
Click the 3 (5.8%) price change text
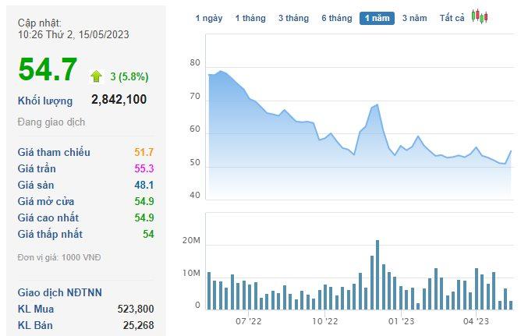point(128,76)
